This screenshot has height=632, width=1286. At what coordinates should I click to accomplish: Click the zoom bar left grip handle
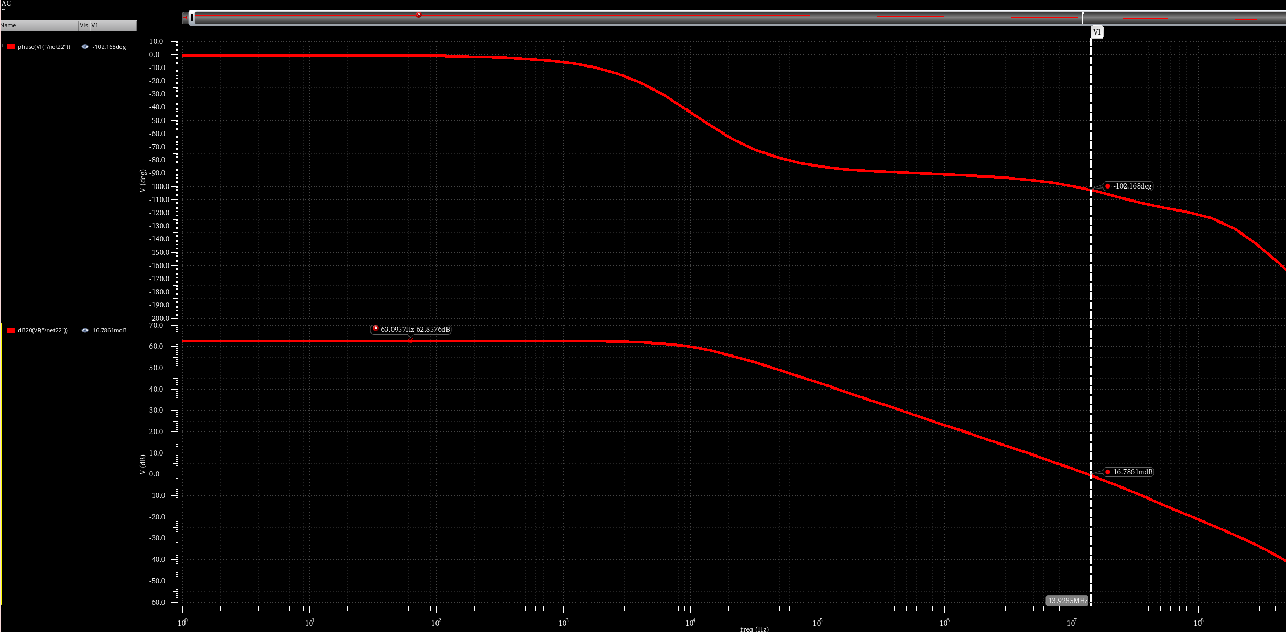click(192, 18)
